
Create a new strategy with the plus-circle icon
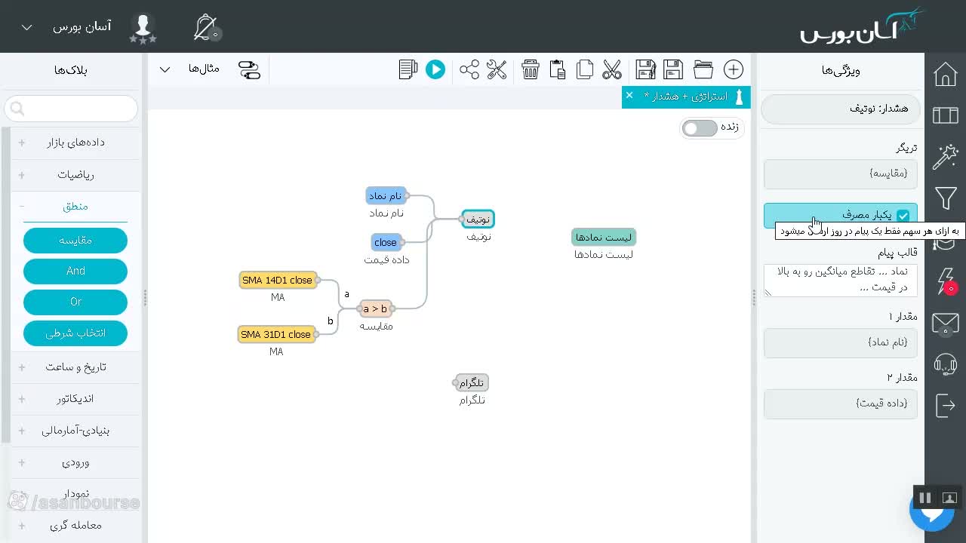734,69
